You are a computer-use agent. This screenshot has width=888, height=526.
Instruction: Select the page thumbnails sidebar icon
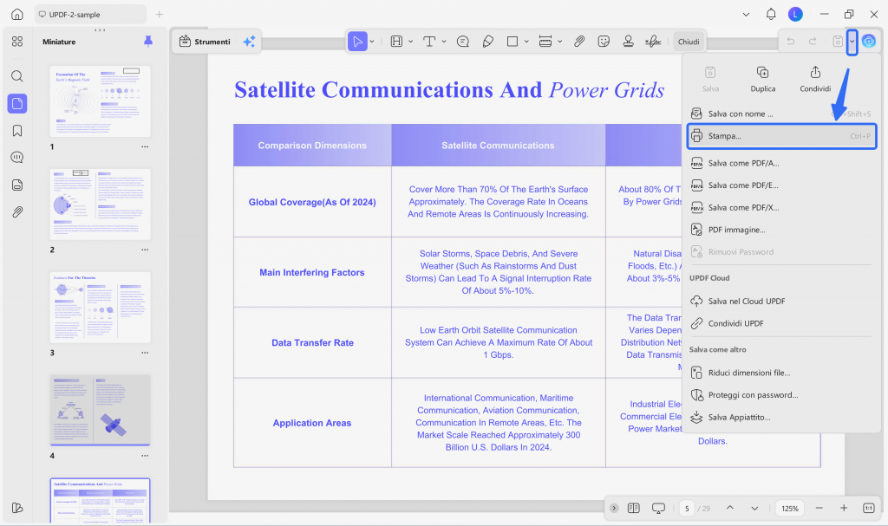pyautogui.click(x=17, y=104)
